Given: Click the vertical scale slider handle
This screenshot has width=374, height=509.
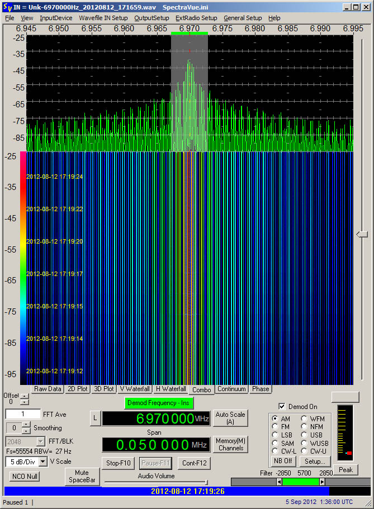Looking at the screenshot, I should (x=362, y=234).
